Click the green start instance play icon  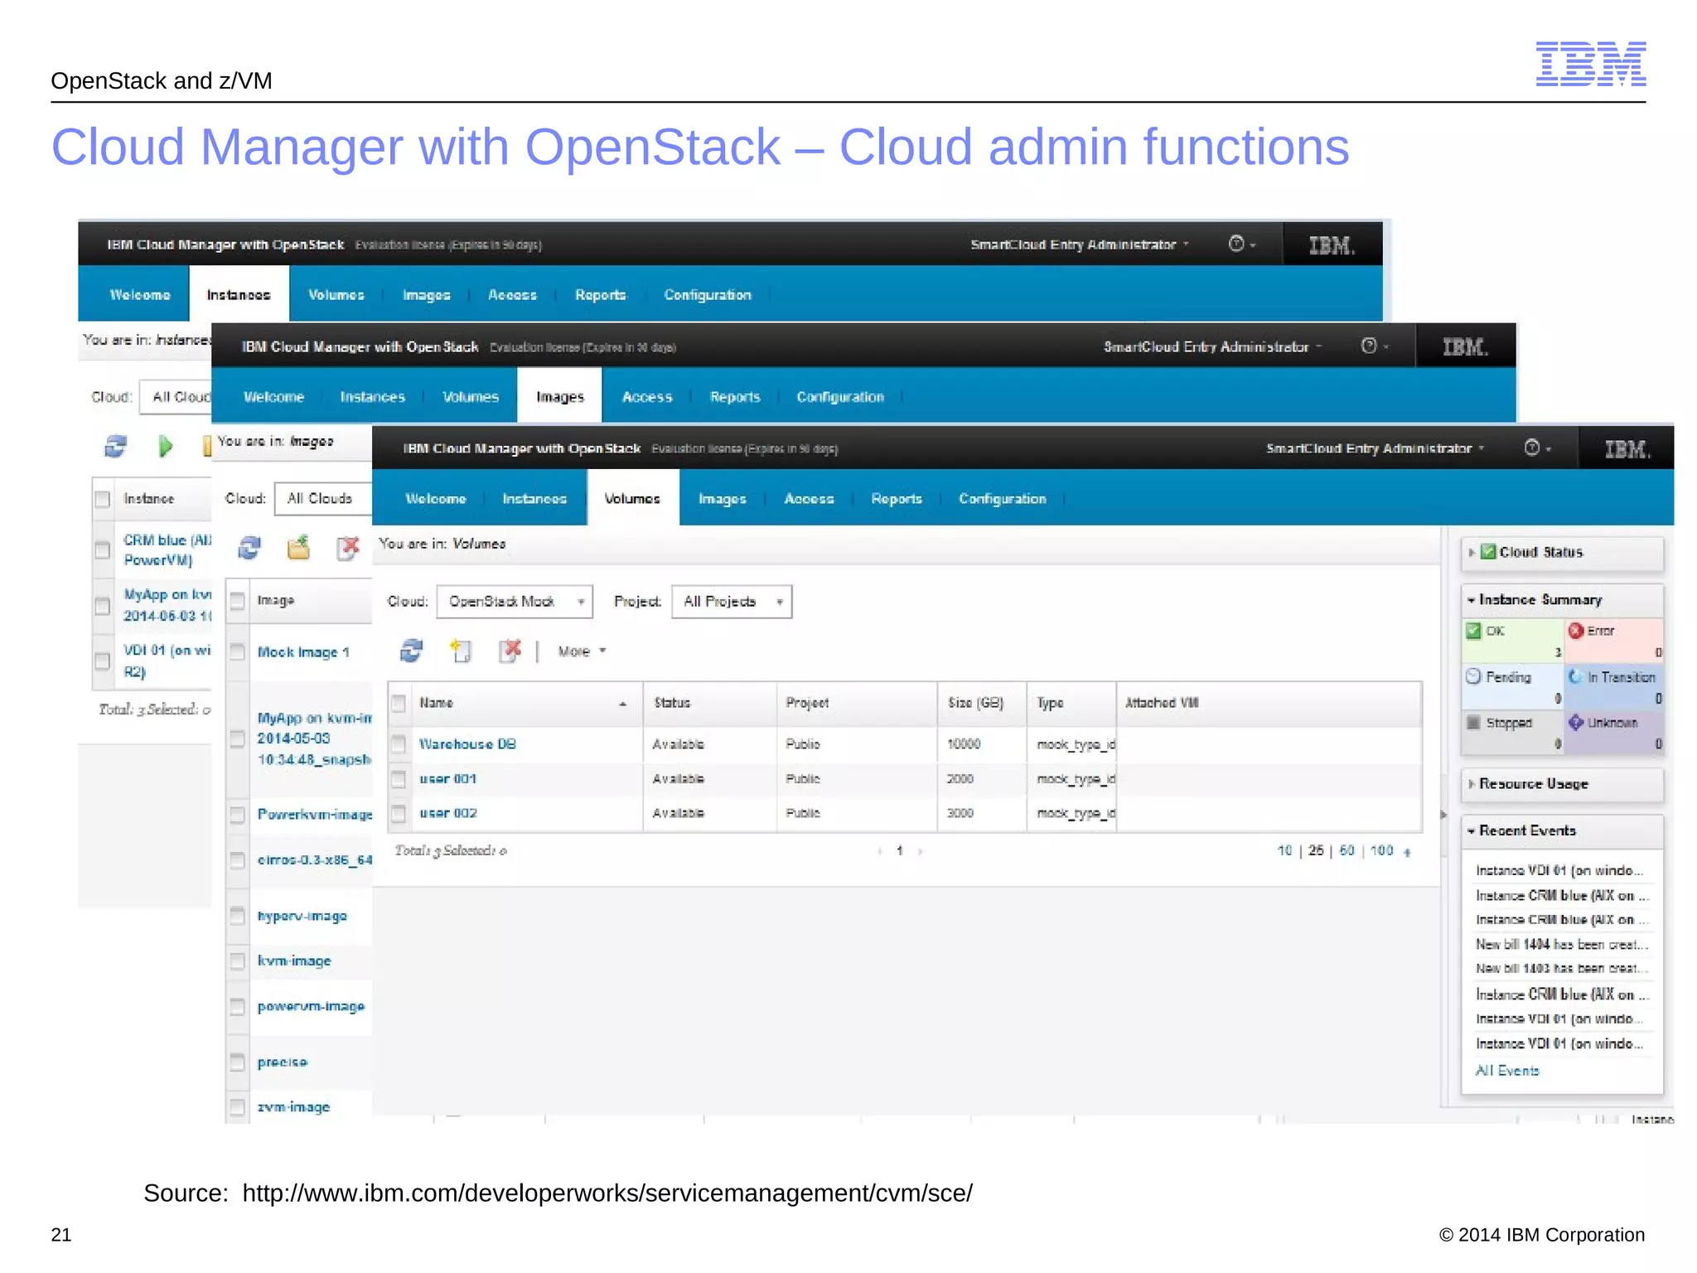165,447
